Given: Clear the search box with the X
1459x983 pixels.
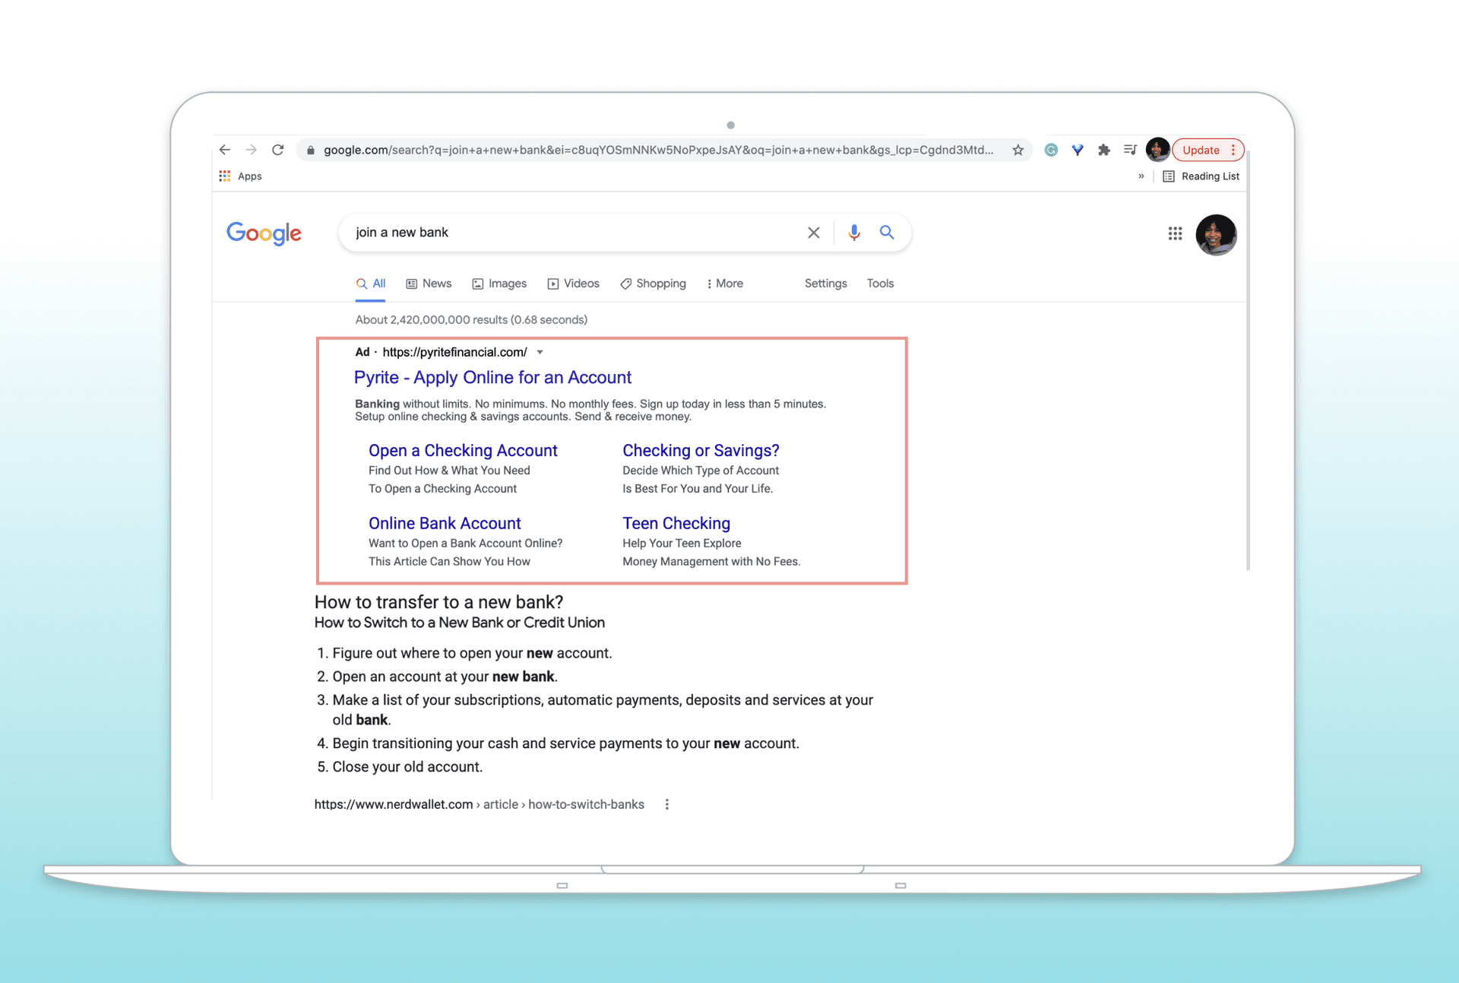Looking at the screenshot, I should tap(813, 233).
